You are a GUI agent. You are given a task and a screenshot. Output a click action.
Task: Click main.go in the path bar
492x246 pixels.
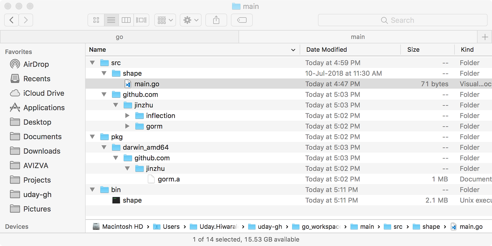click(466, 227)
